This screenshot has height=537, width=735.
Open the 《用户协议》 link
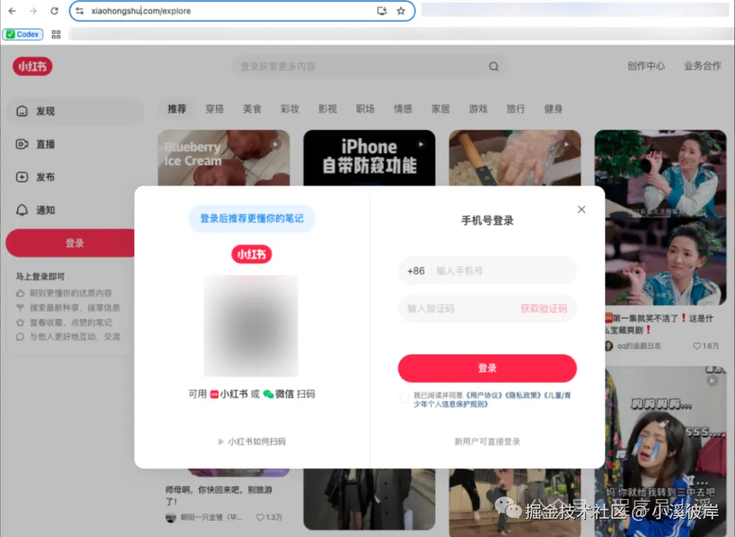click(x=483, y=395)
